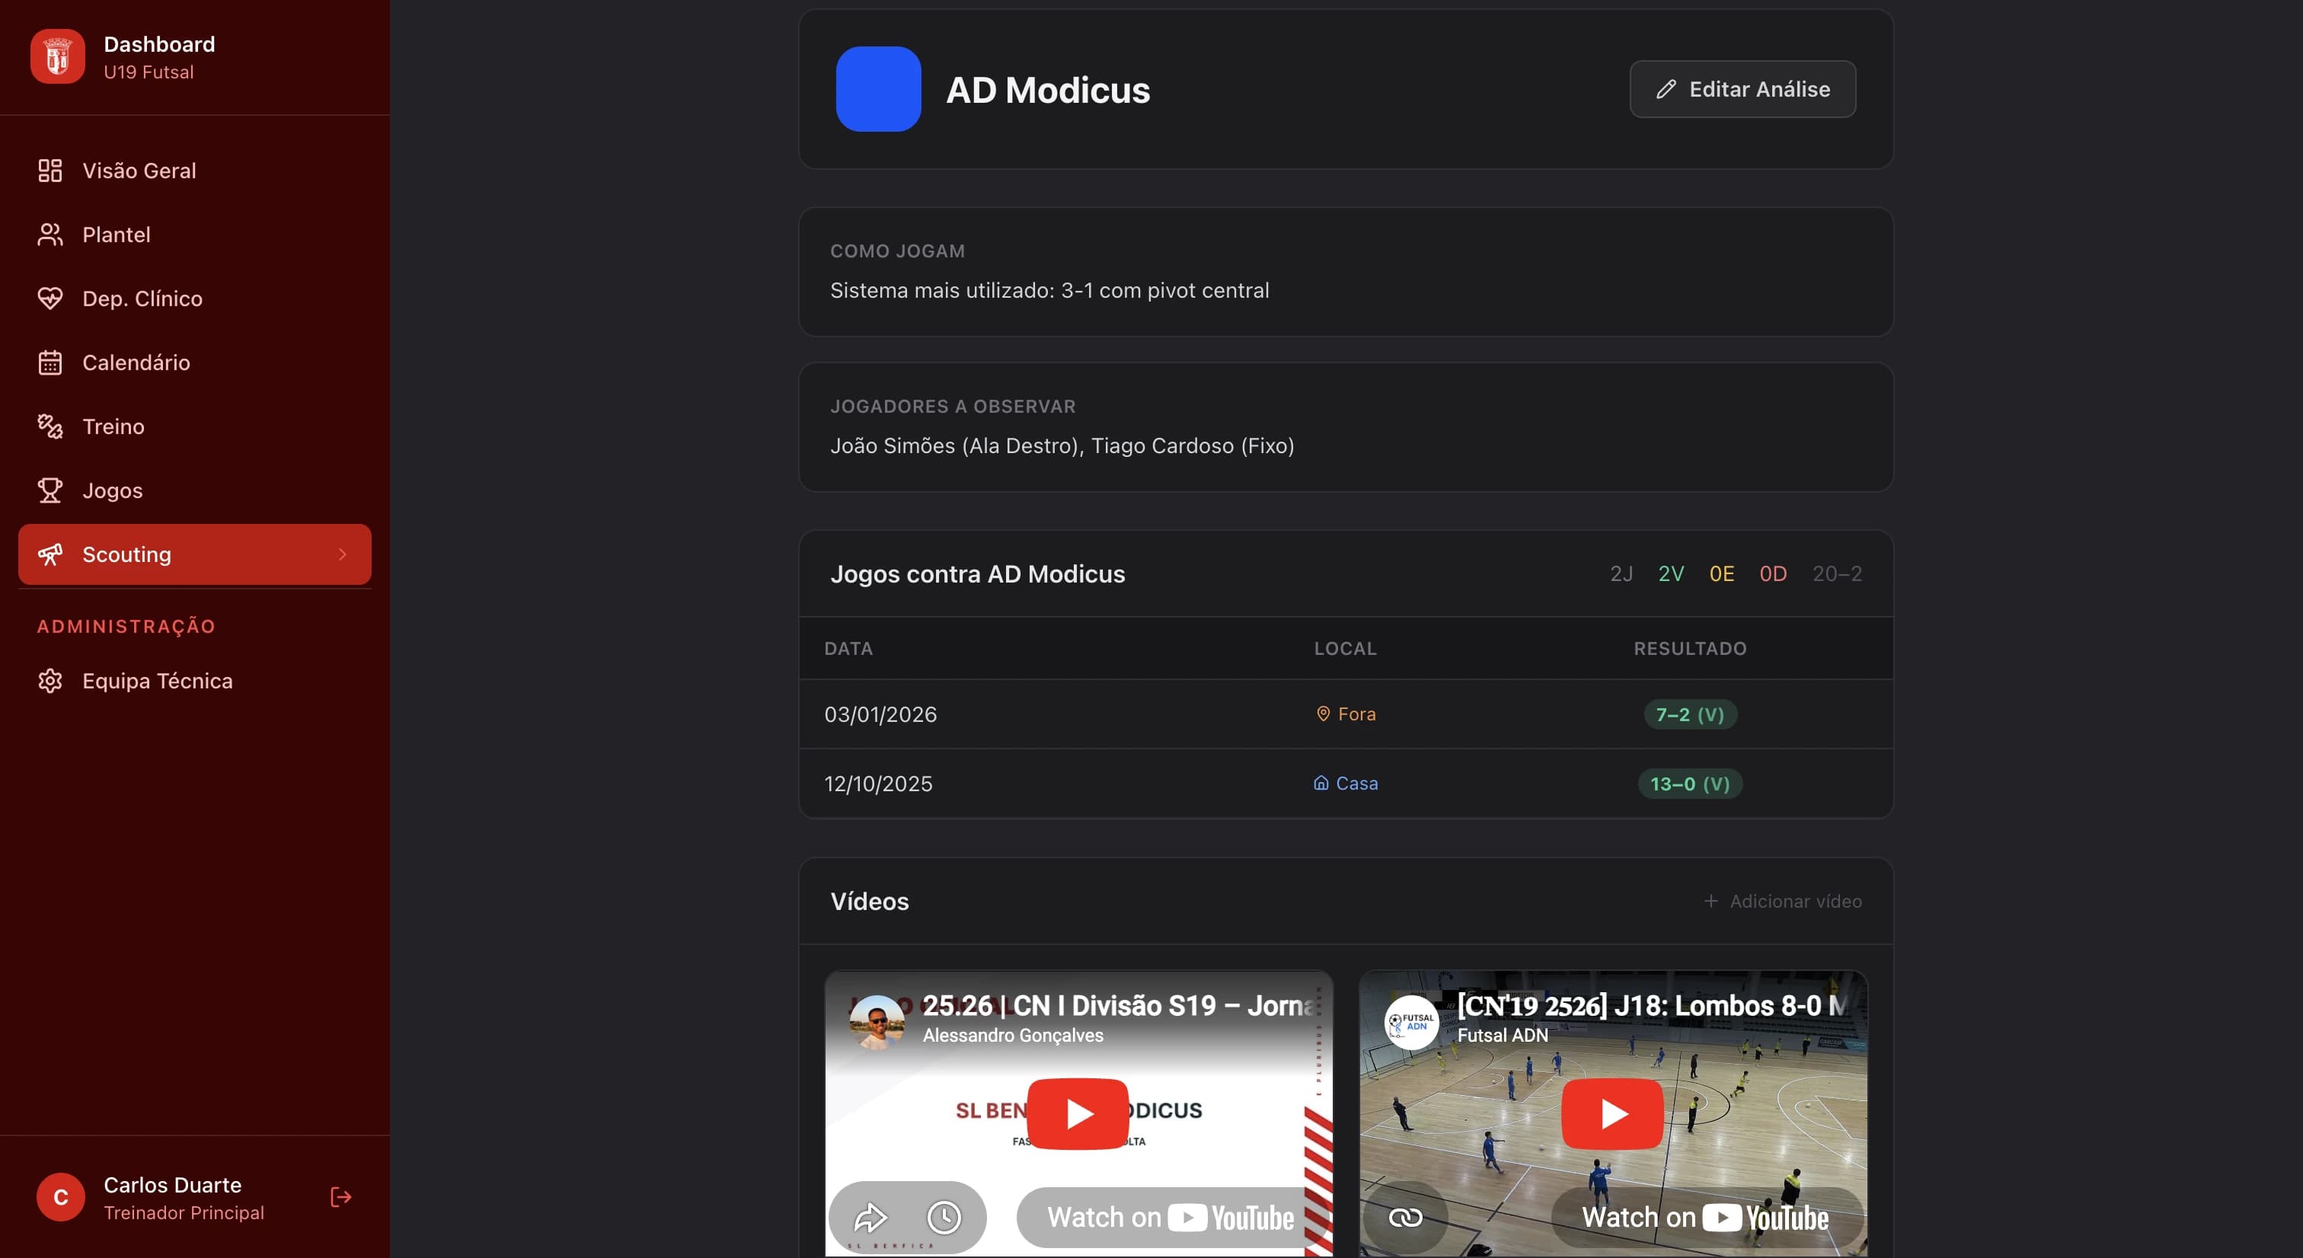Click the 2V wins stat
2303x1258 pixels.
1671,573
